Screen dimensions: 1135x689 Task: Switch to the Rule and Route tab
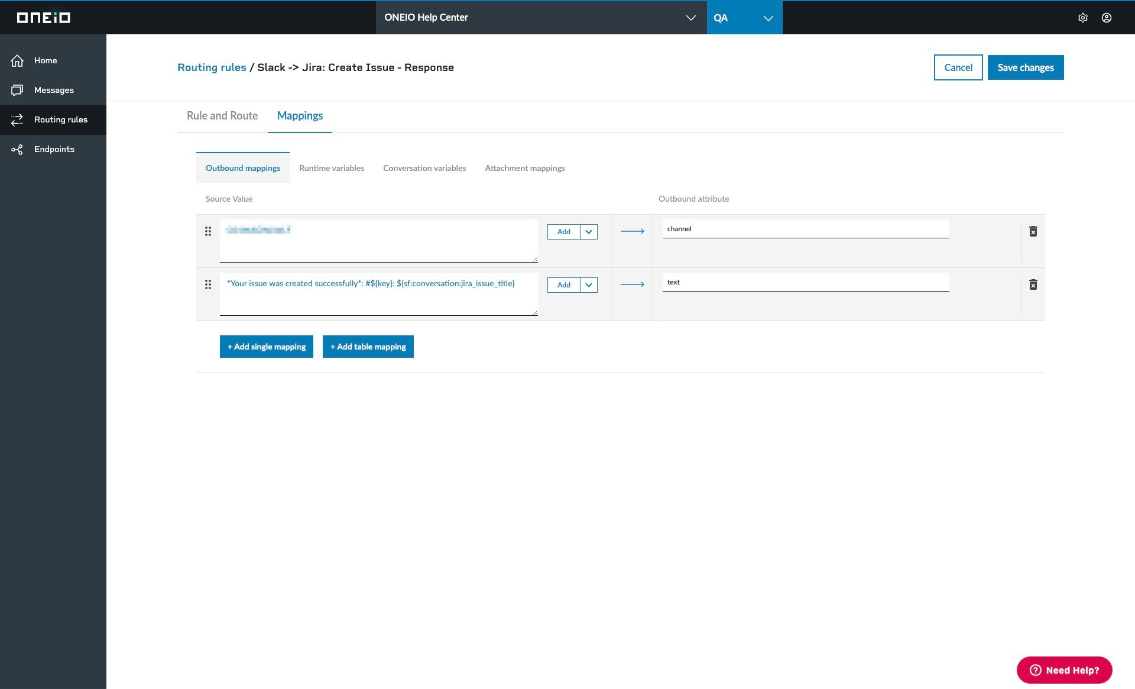tap(222, 116)
